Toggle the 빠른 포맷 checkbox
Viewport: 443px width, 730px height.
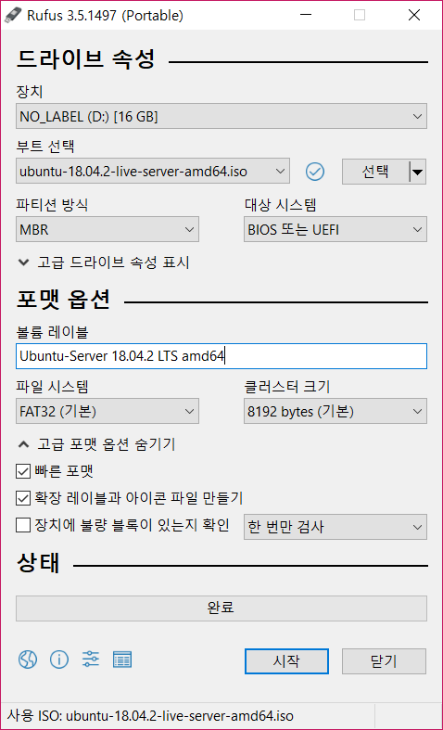pyautogui.click(x=22, y=471)
